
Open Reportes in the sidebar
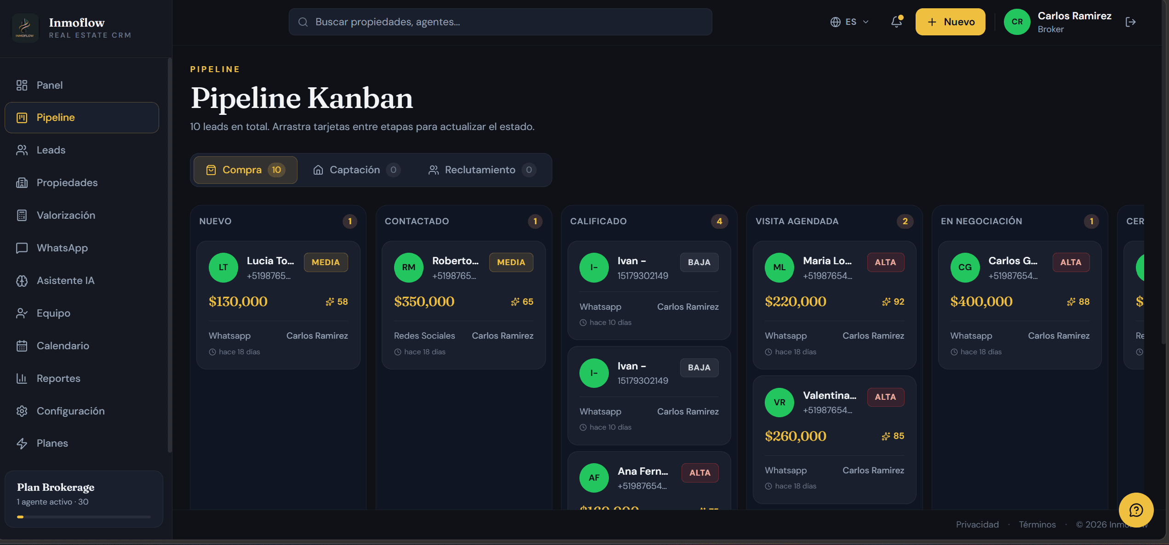tap(82, 379)
